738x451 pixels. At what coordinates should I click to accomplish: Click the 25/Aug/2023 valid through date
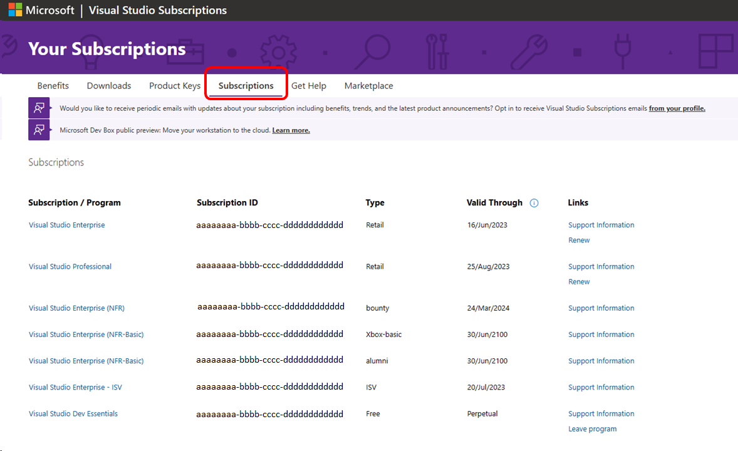point(488,266)
